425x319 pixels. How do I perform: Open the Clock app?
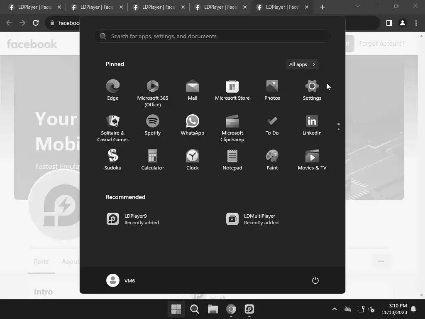193,159
